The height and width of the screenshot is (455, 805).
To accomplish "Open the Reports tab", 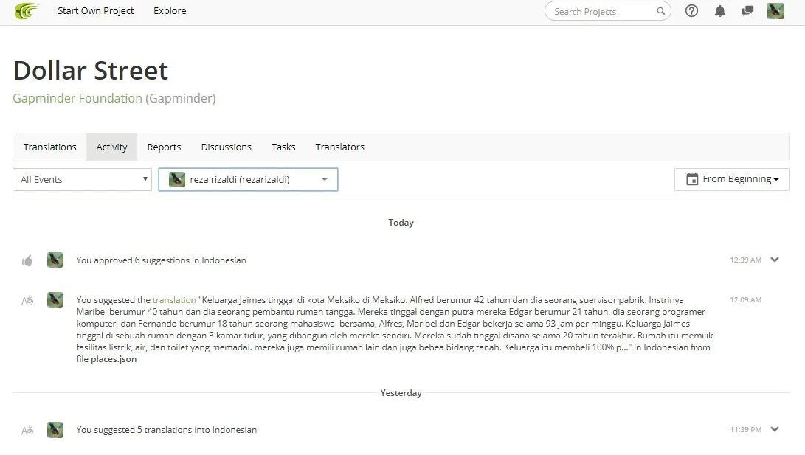I will pyautogui.click(x=165, y=147).
